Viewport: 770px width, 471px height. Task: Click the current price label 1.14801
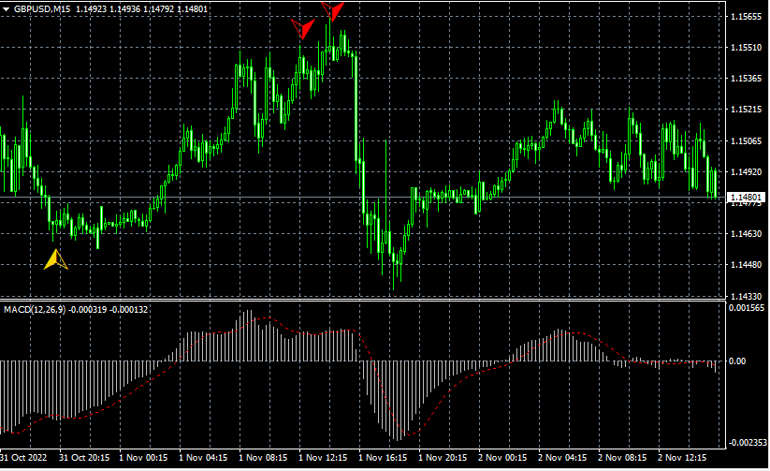coord(746,198)
